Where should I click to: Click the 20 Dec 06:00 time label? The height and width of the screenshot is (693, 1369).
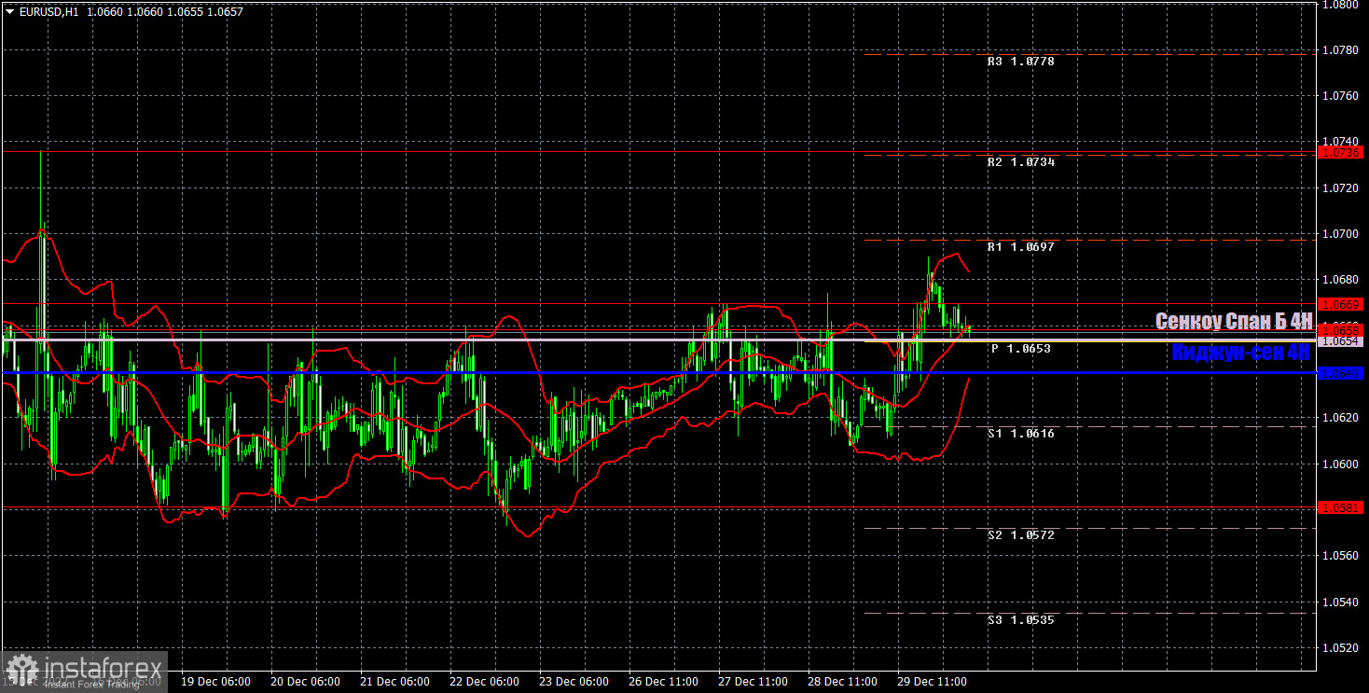click(x=305, y=682)
